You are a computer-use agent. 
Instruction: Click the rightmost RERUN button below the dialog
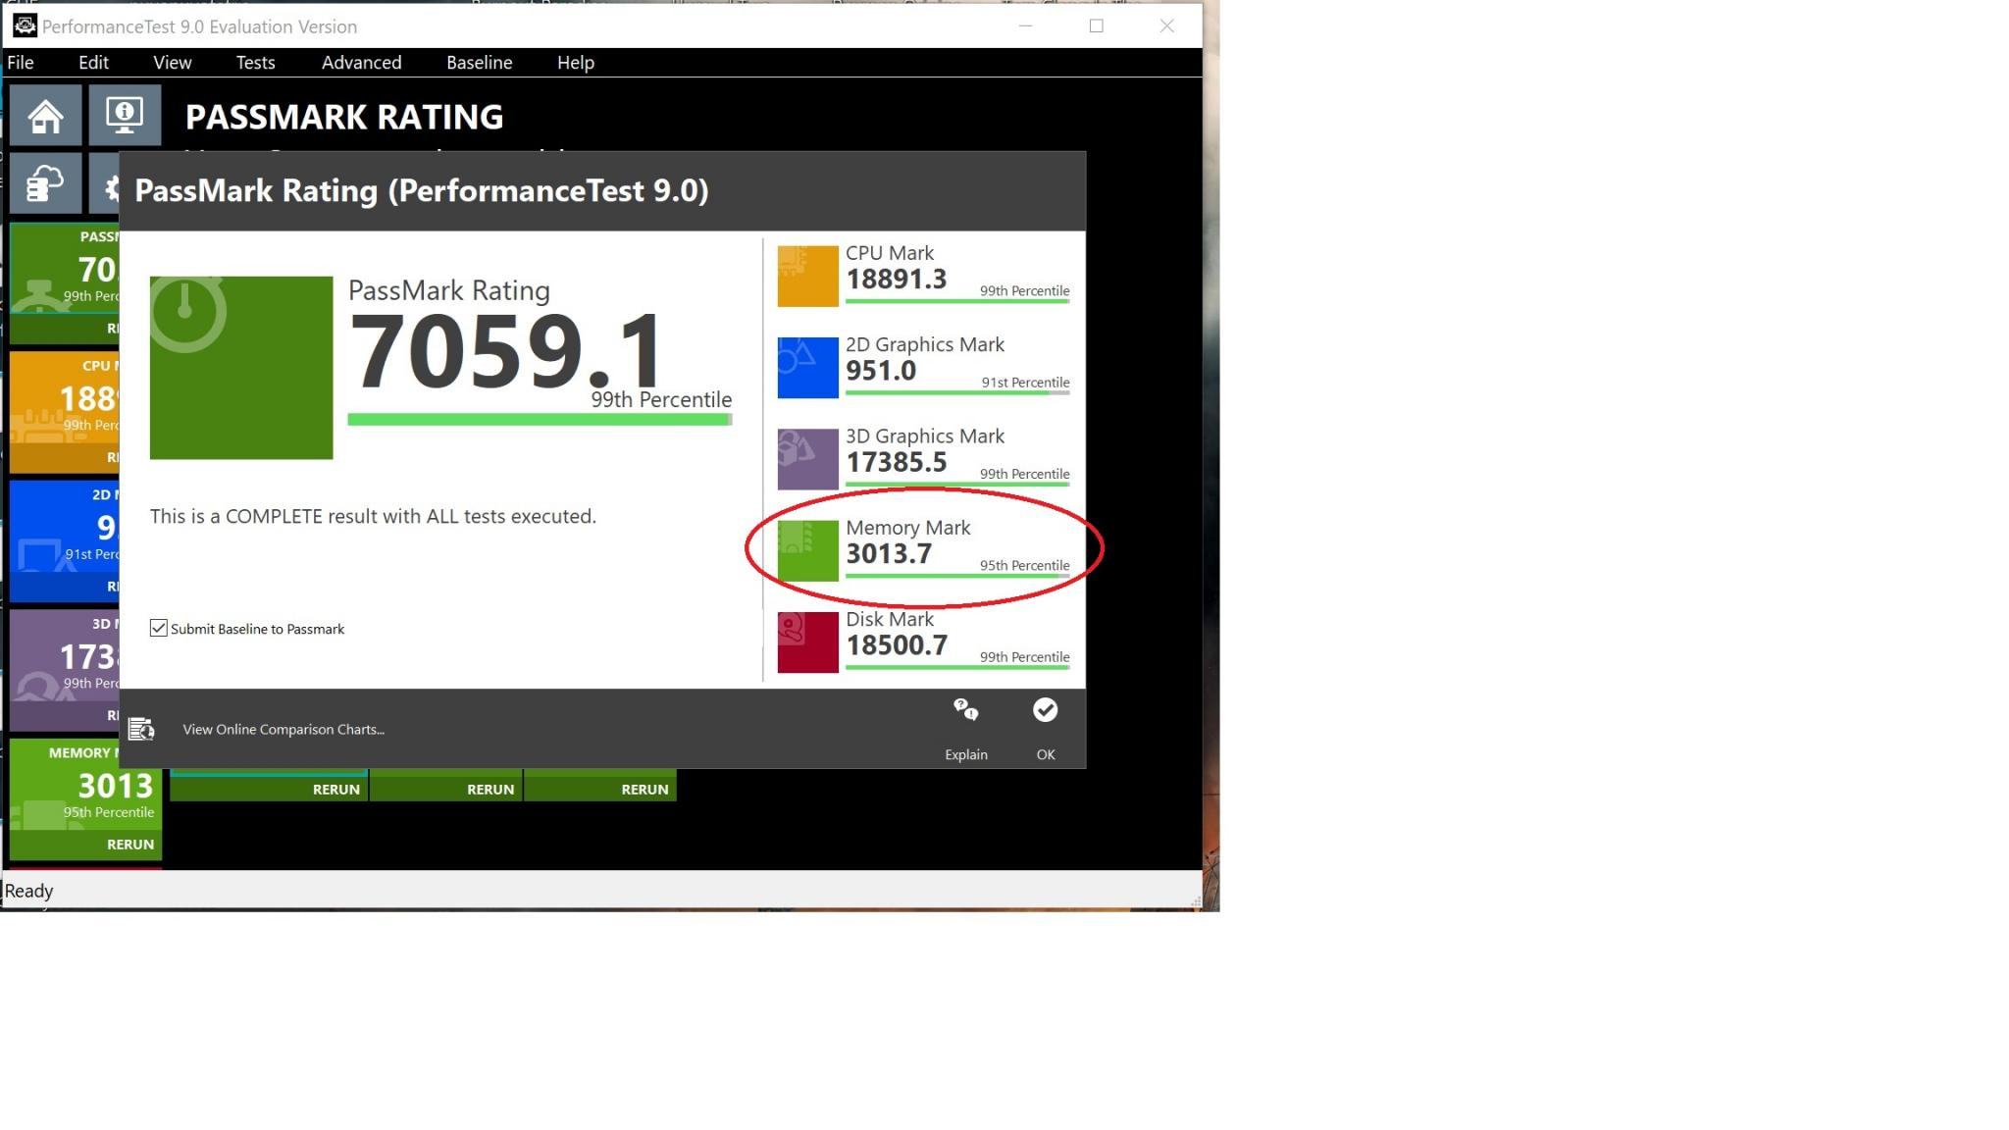644,790
